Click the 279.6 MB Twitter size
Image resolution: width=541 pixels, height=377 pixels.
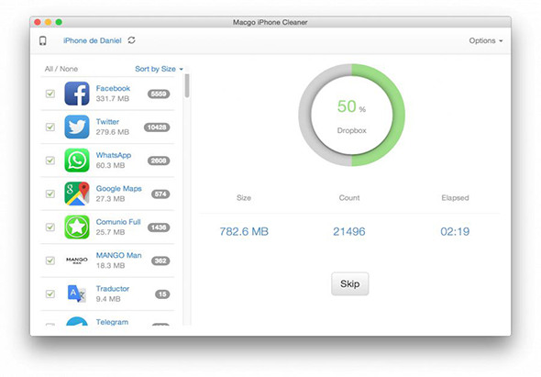[x=113, y=132]
